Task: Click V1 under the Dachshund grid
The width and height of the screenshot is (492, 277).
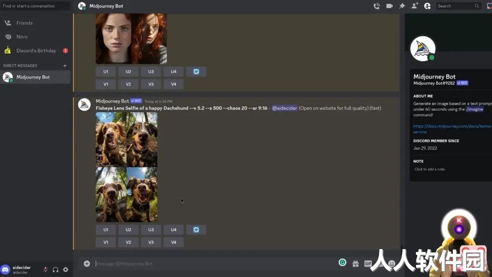Action: tap(106, 242)
